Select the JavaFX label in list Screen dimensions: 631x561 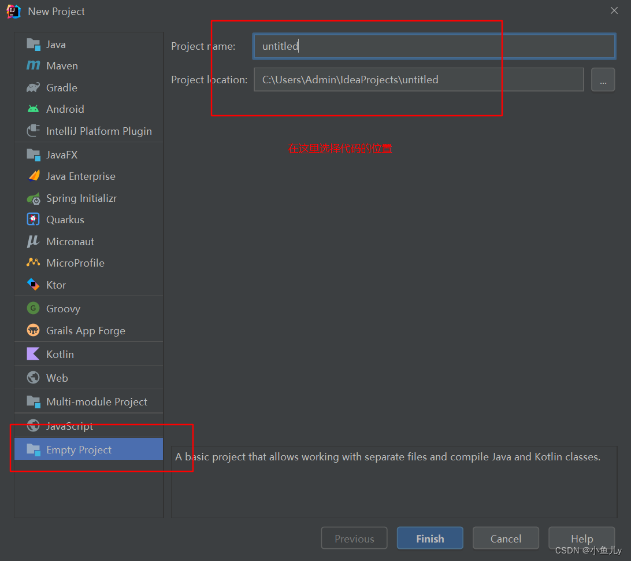62,154
